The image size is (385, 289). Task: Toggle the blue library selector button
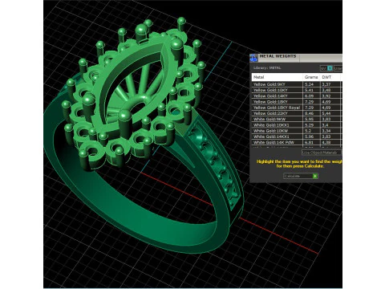[x=330, y=68]
